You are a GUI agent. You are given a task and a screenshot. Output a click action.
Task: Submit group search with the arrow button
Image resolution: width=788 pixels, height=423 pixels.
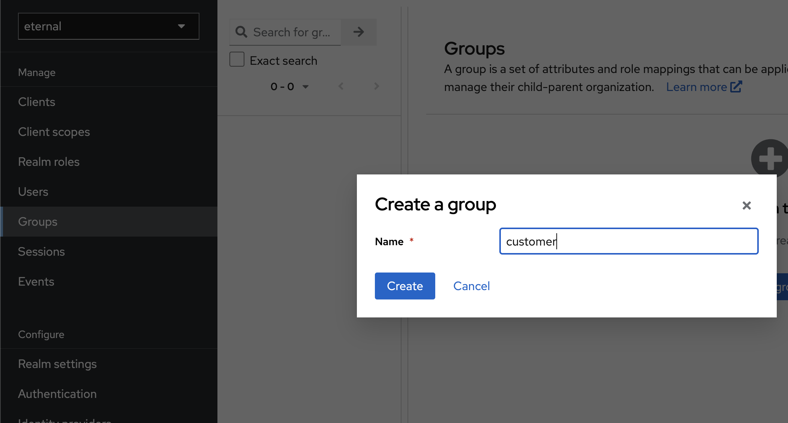359,32
